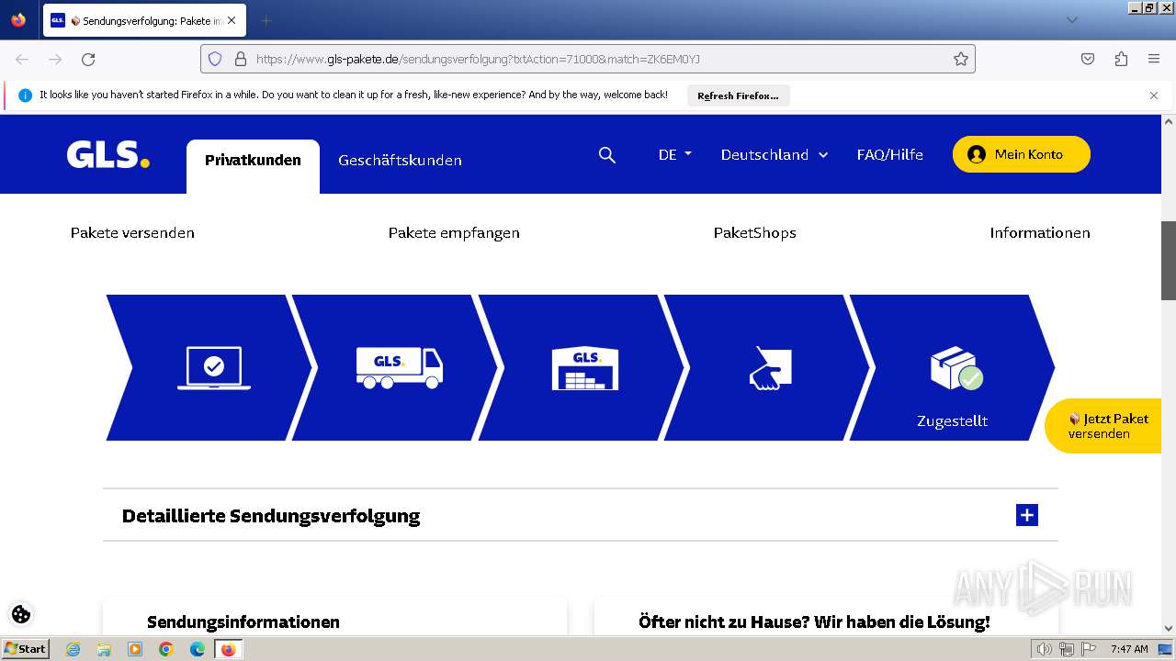Open the Pakete versenden menu

point(132,233)
